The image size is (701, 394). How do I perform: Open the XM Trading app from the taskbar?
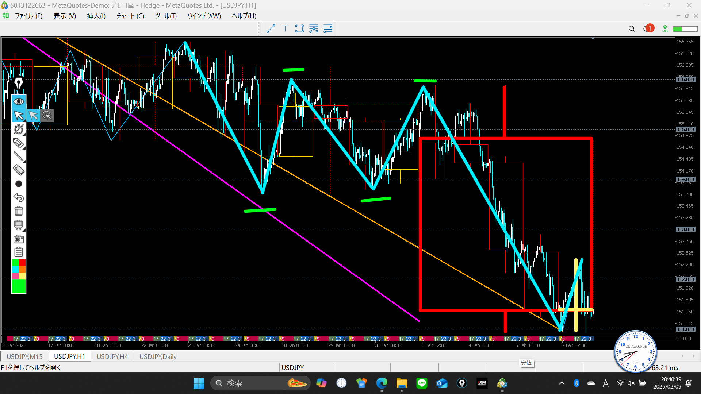(x=482, y=383)
